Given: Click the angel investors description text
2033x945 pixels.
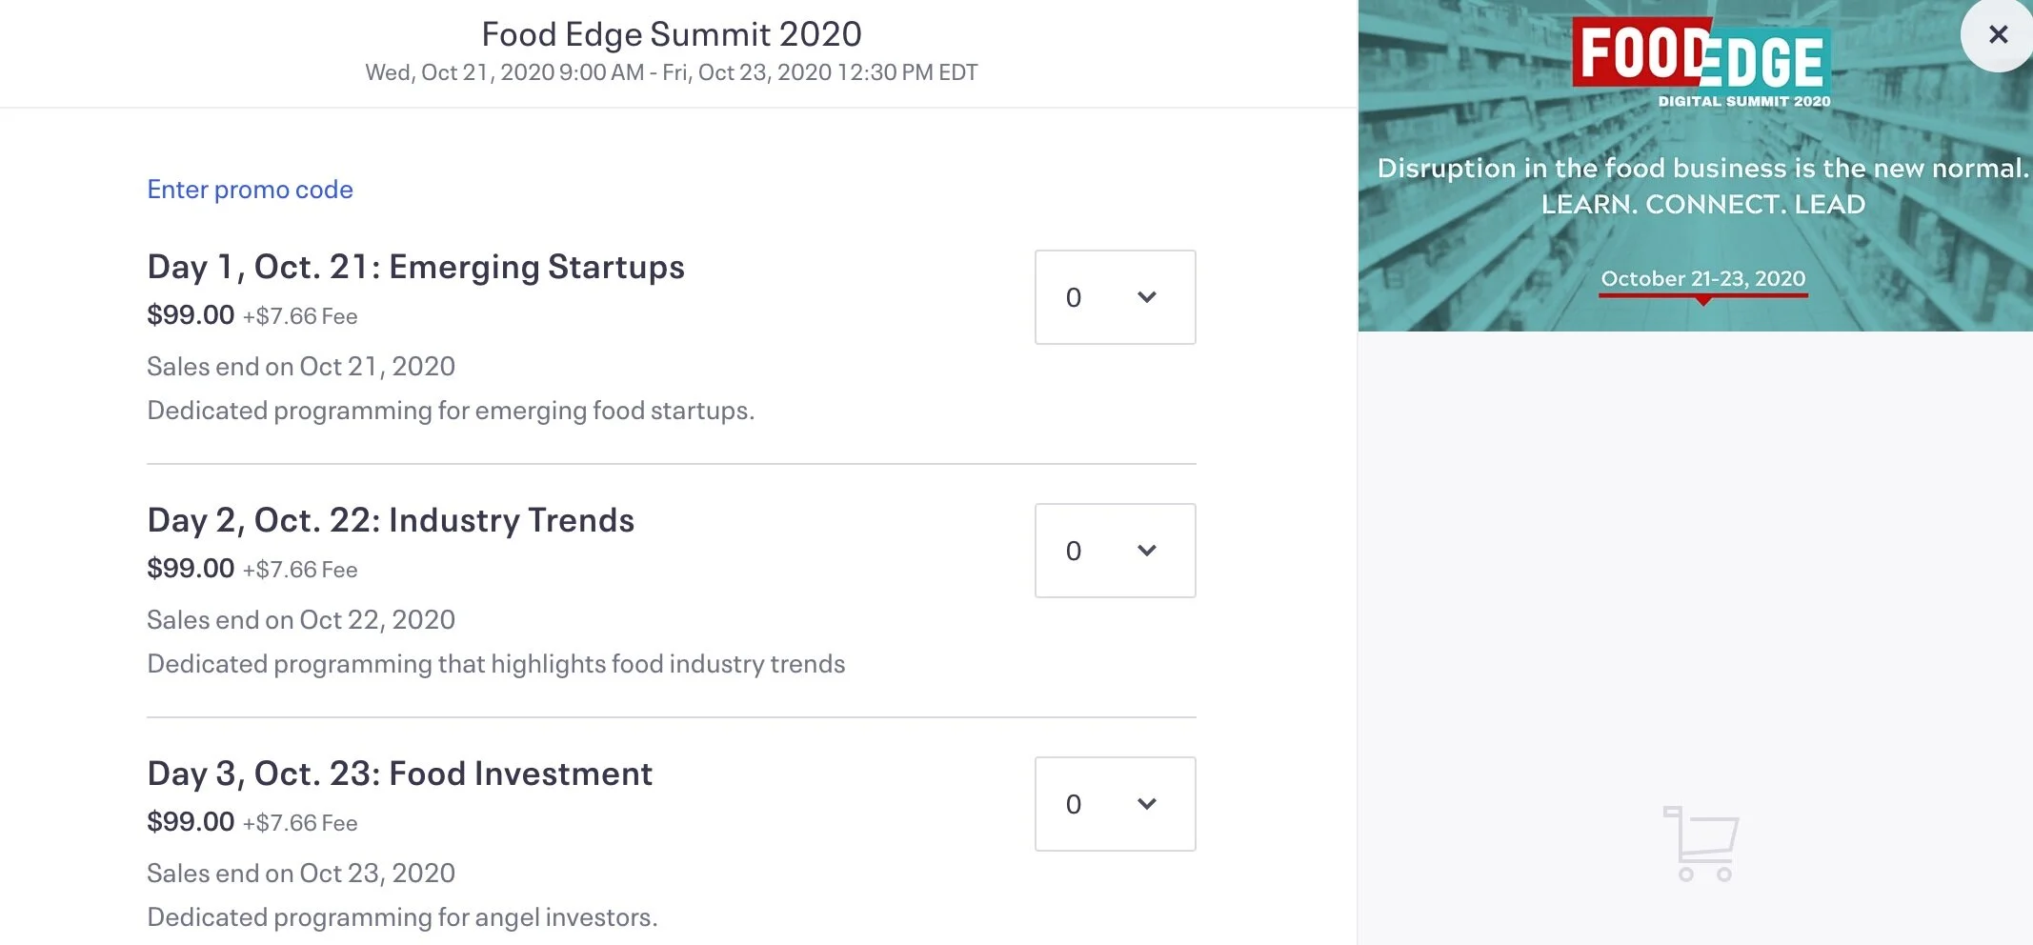Looking at the screenshot, I should pos(402,916).
